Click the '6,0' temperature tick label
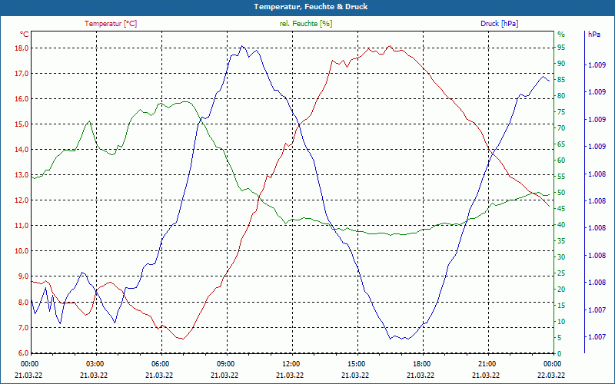This screenshot has width=615, height=384. click(x=23, y=353)
